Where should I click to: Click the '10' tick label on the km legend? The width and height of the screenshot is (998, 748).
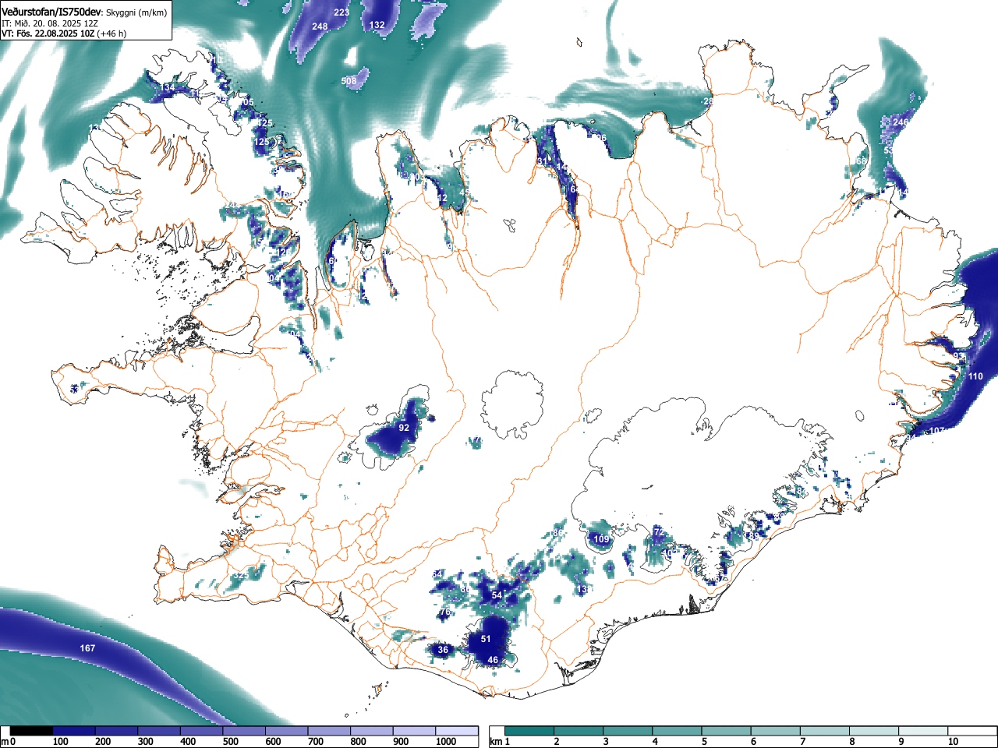click(x=953, y=742)
